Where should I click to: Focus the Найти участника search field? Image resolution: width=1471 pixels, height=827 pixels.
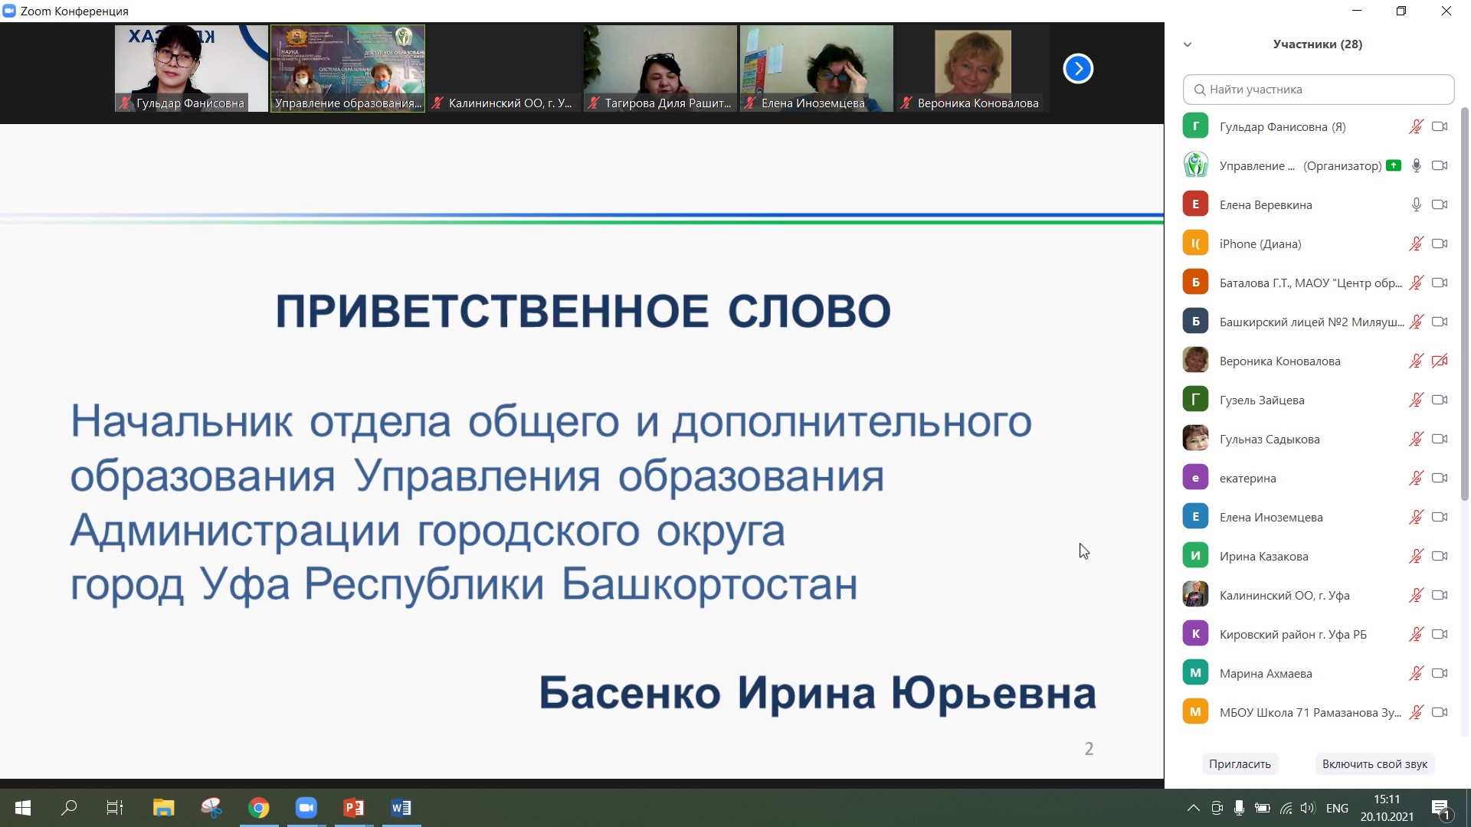[1318, 90]
